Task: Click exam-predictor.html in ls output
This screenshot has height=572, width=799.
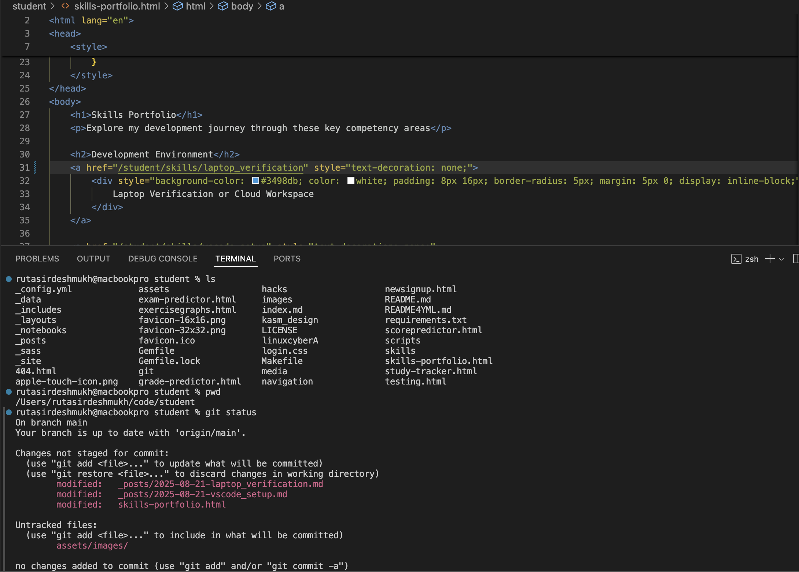Action: 187,300
